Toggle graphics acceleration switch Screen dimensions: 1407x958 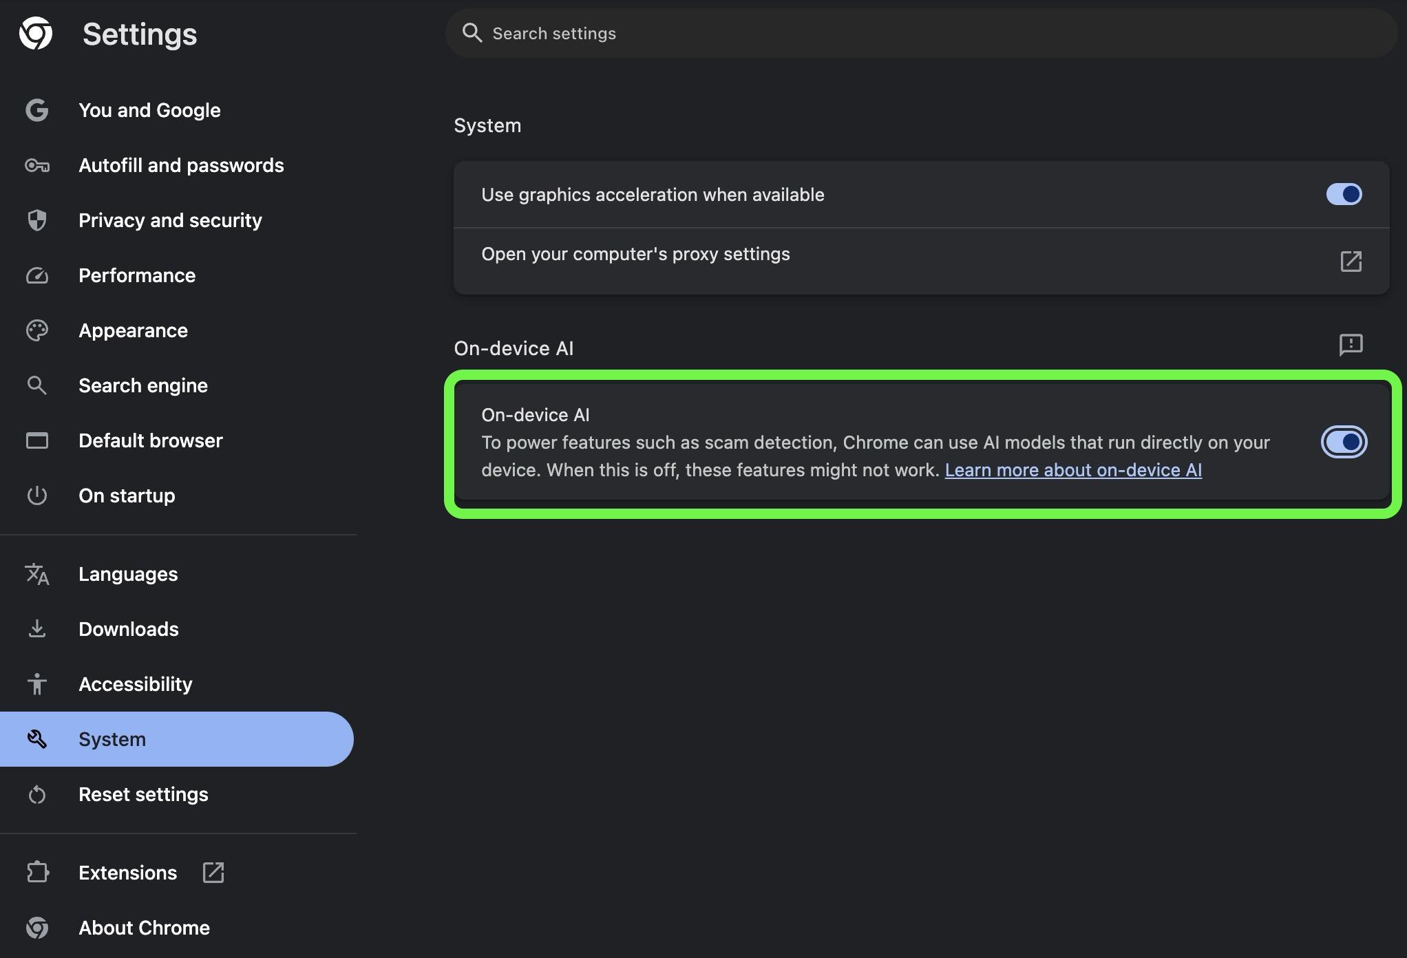click(1344, 195)
